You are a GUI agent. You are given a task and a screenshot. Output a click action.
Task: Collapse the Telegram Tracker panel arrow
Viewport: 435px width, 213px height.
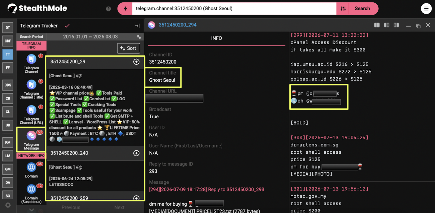point(137,26)
